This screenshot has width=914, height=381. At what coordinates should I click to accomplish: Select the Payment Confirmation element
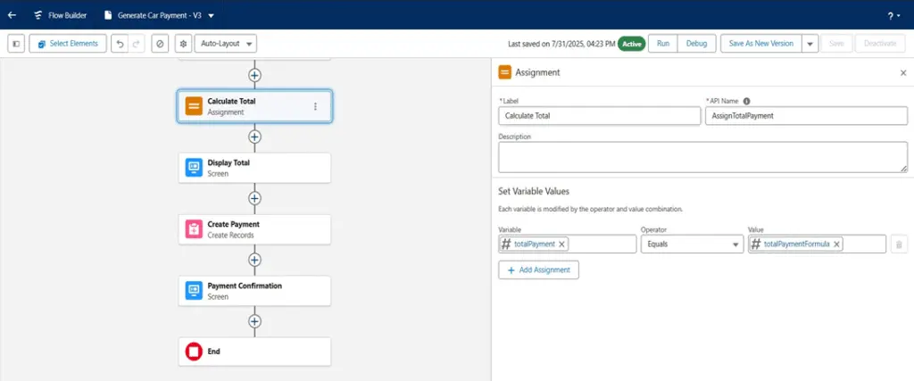[x=254, y=291]
